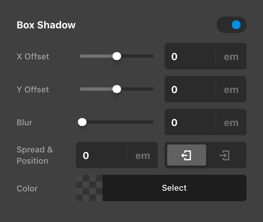The image size is (263, 222).
Task: Click the Box Shadow heading
Action: tap(46, 25)
